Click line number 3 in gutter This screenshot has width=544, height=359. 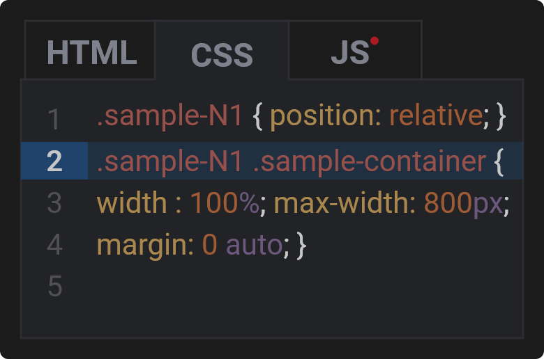(x=54, y=202)
